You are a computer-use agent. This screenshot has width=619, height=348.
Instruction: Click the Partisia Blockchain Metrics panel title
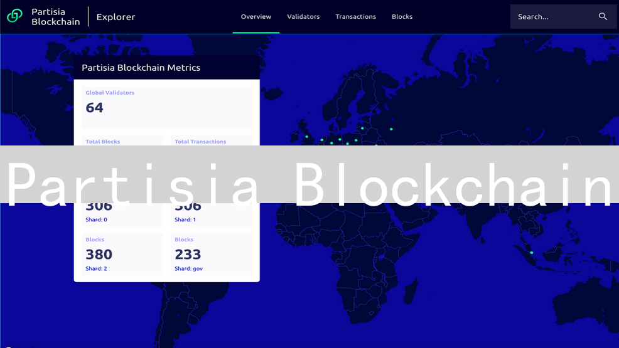click(x=141, y=67)
